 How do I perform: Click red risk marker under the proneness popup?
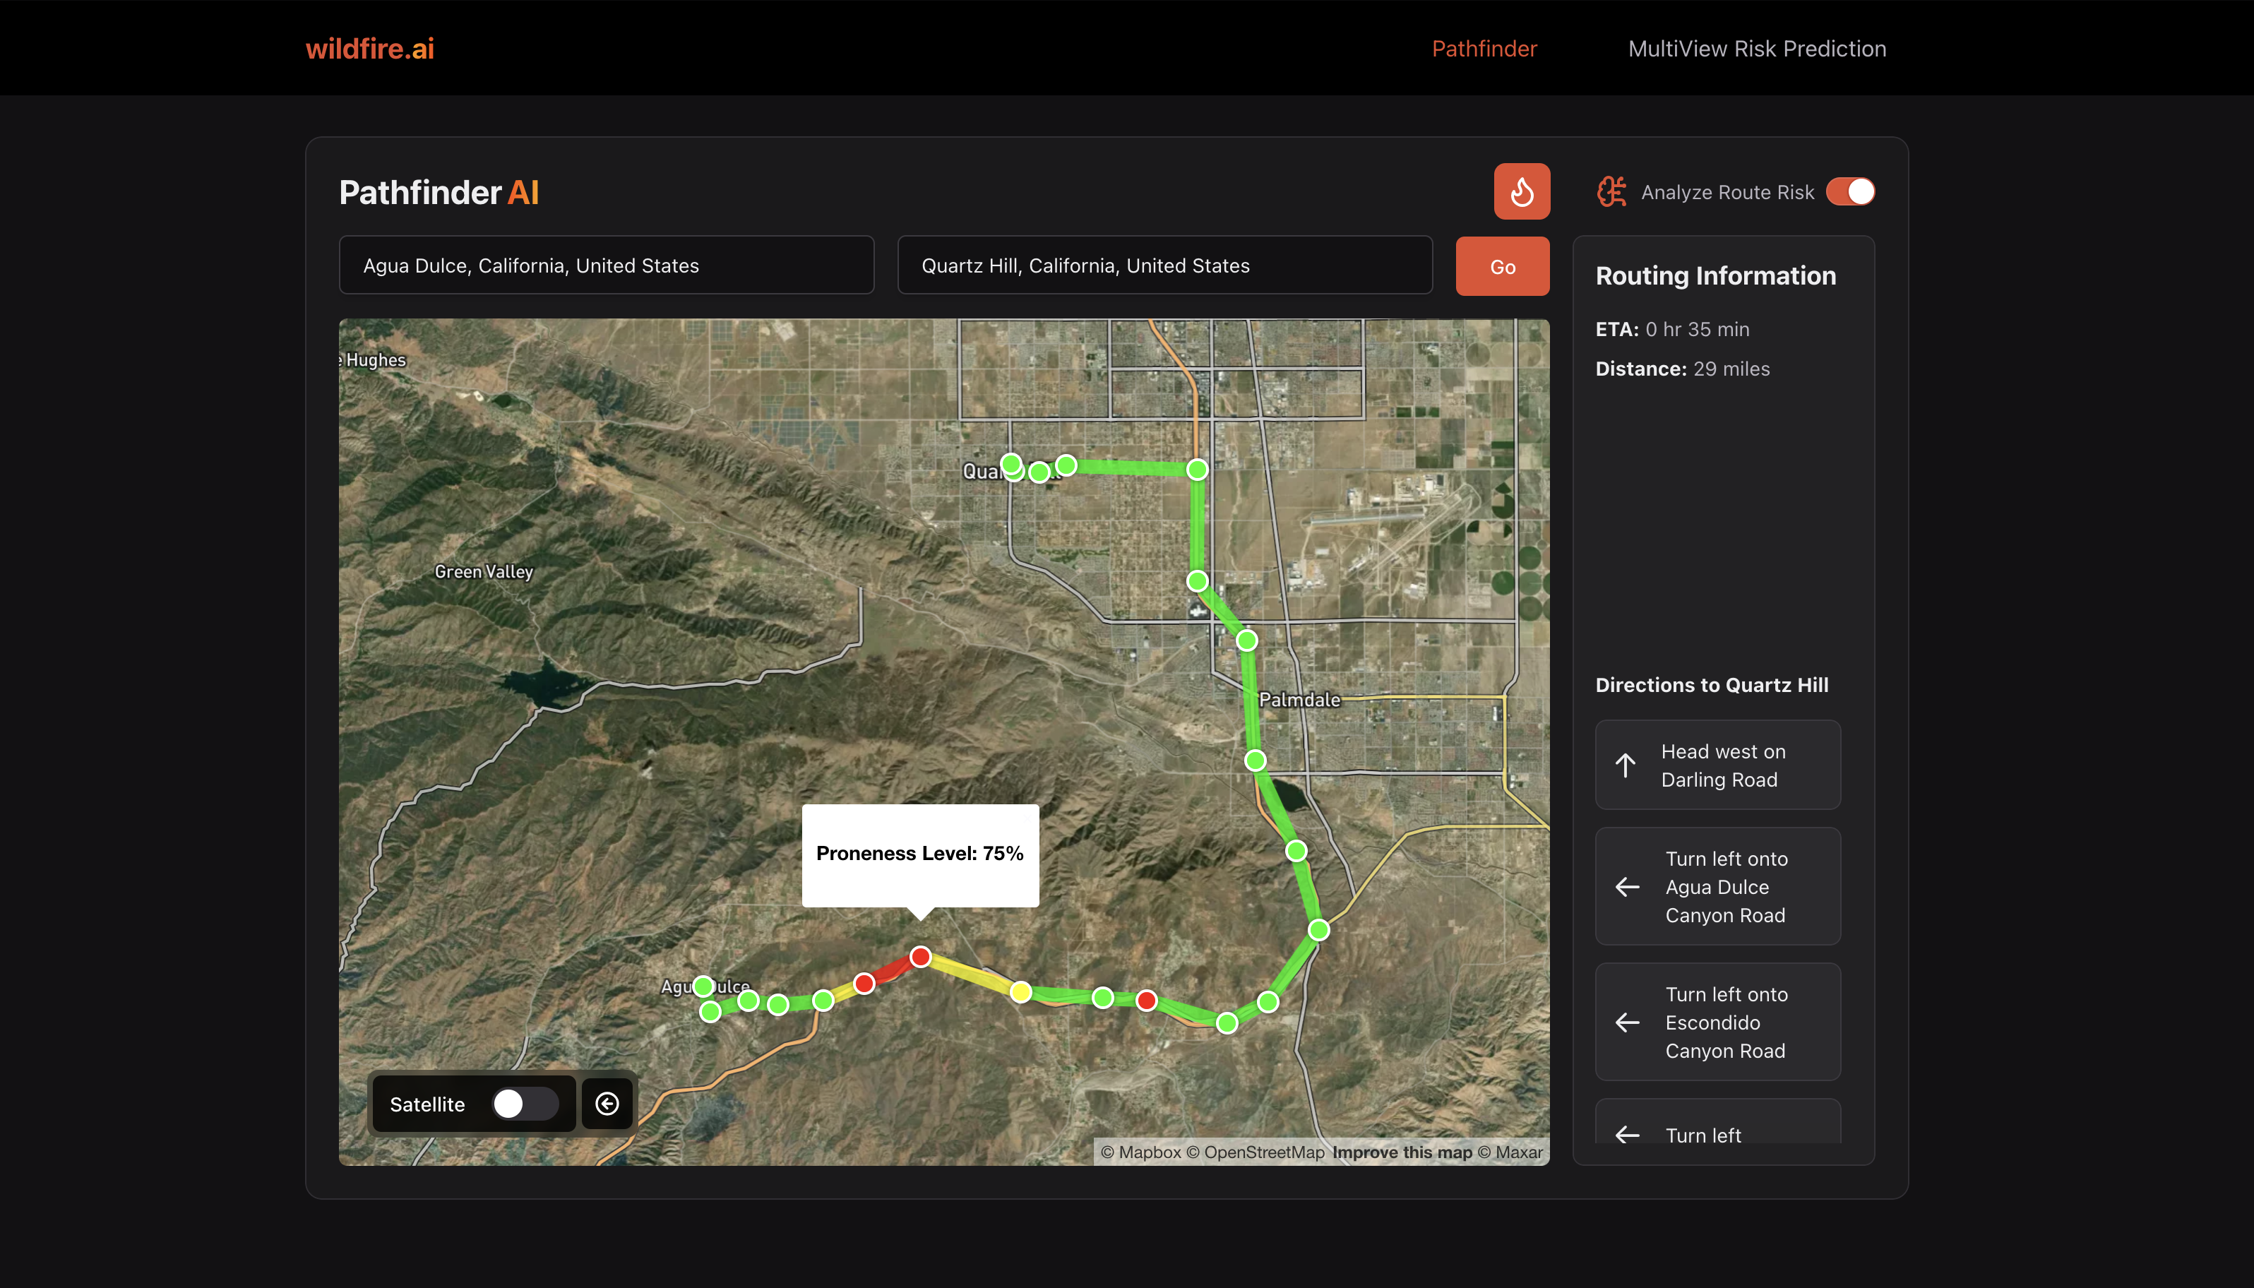(x=920, y=956)
